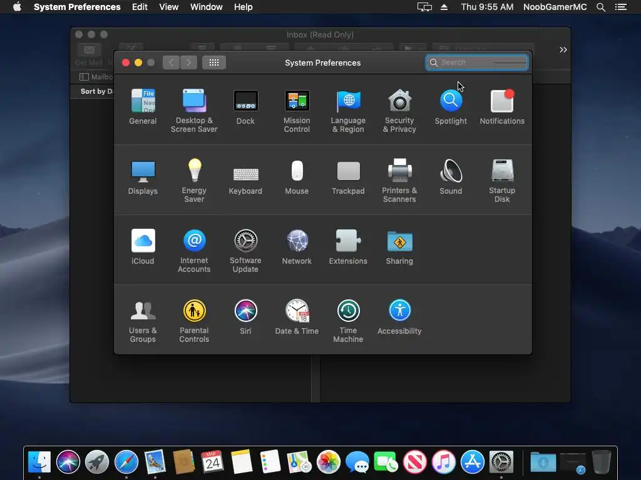Open Maps from the Dock
Screen dimensions: 641x480
(x=299, y=462)
